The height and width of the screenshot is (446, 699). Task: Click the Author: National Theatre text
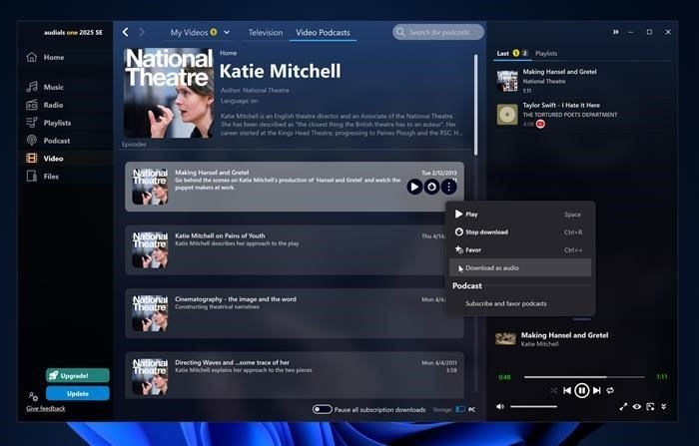click(255, 91)
